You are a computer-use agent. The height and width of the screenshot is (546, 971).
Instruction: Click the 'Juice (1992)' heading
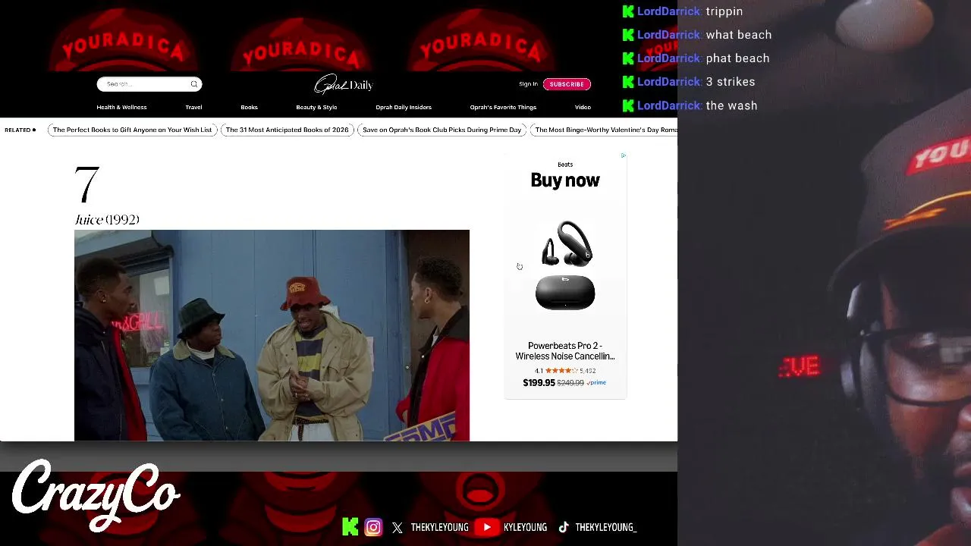[107, 220]
